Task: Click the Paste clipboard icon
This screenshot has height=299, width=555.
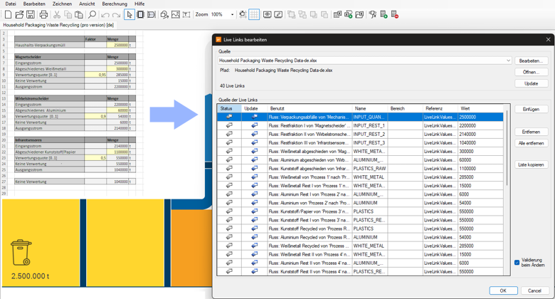Action: pos(79,14)
